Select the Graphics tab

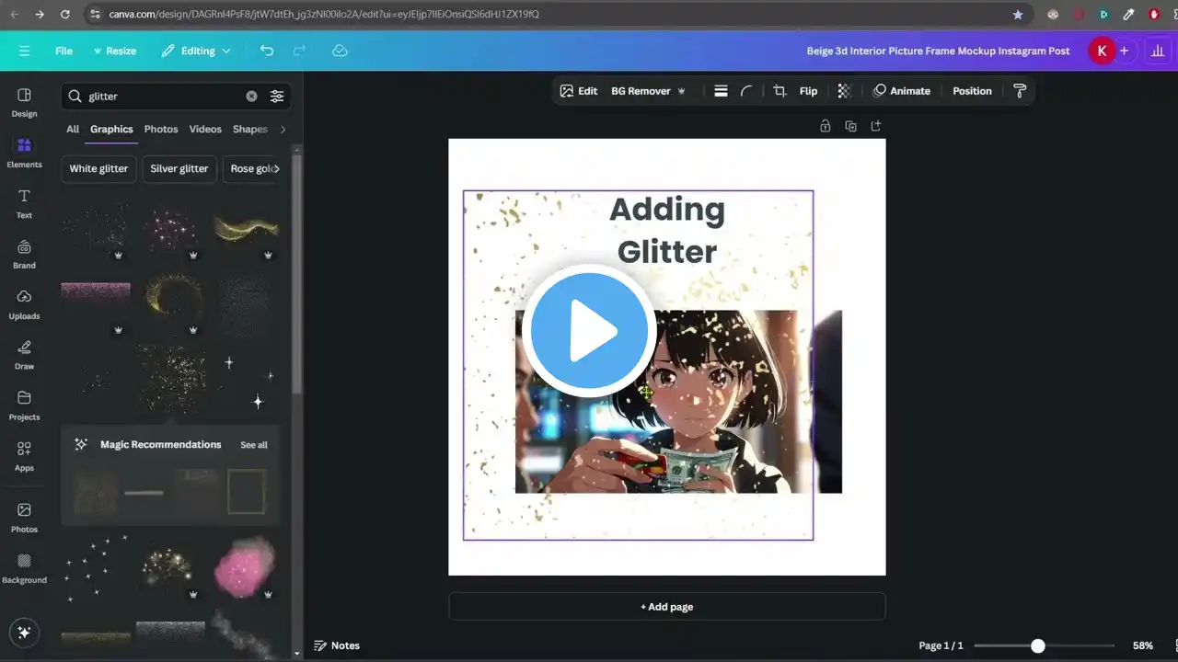(x=111, y=130)
